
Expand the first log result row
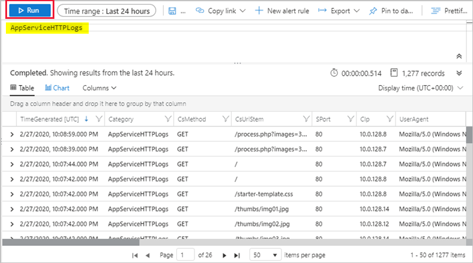tap(12, 135)
